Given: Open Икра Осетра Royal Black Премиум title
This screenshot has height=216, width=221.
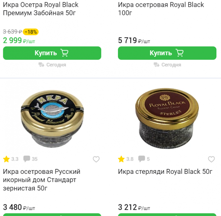Looking at the screenshot, I should [41, 9].
